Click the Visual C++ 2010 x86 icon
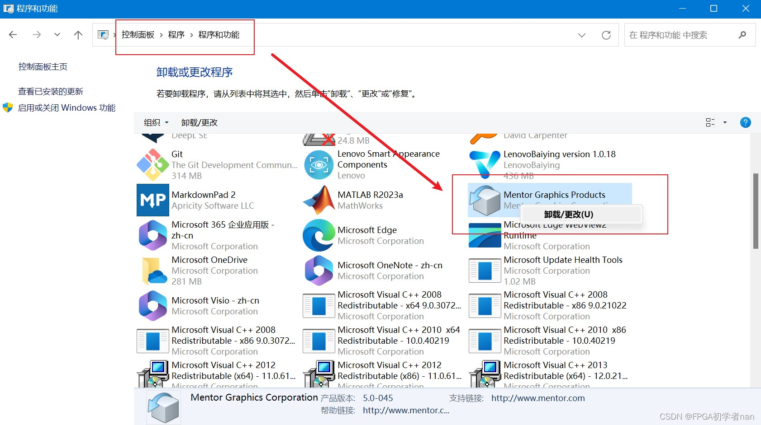This screenshot has height=425, width=761. click(485, 341)
